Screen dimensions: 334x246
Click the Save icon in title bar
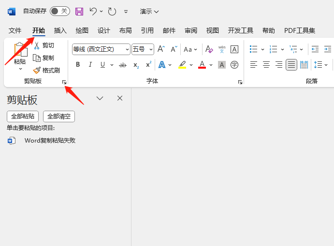[79, 11]
